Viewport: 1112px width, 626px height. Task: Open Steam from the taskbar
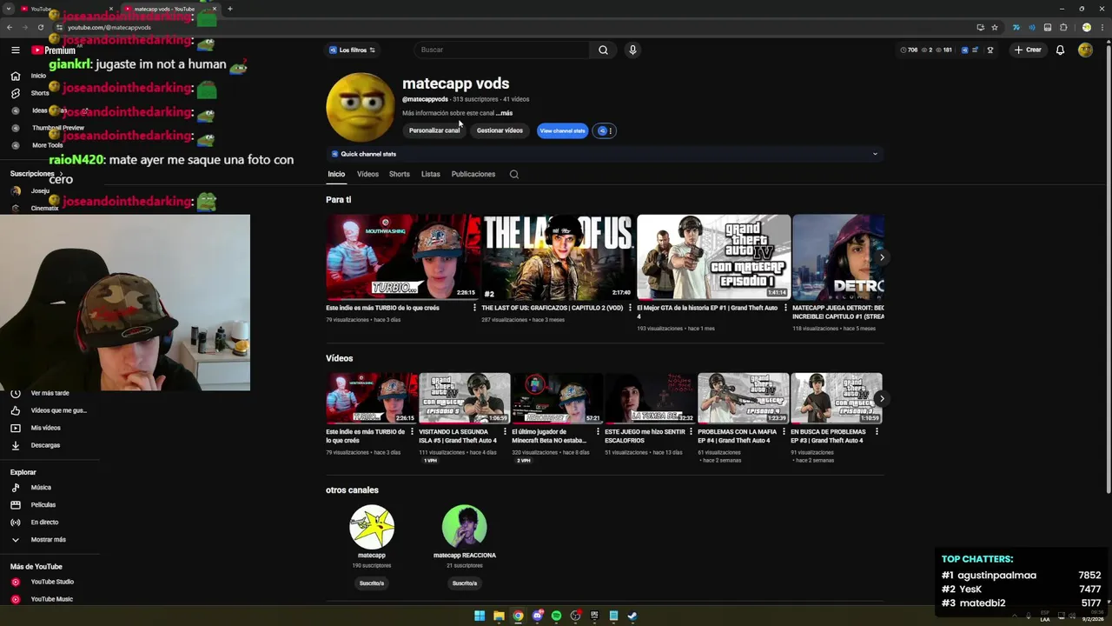632,616
